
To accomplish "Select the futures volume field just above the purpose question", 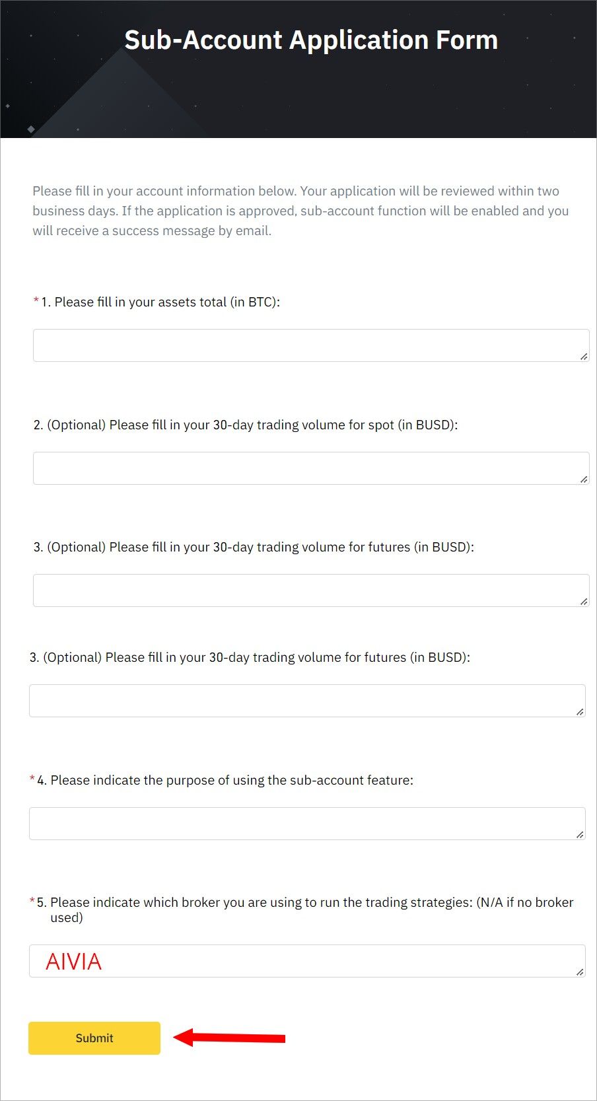I will coord(307,701).
